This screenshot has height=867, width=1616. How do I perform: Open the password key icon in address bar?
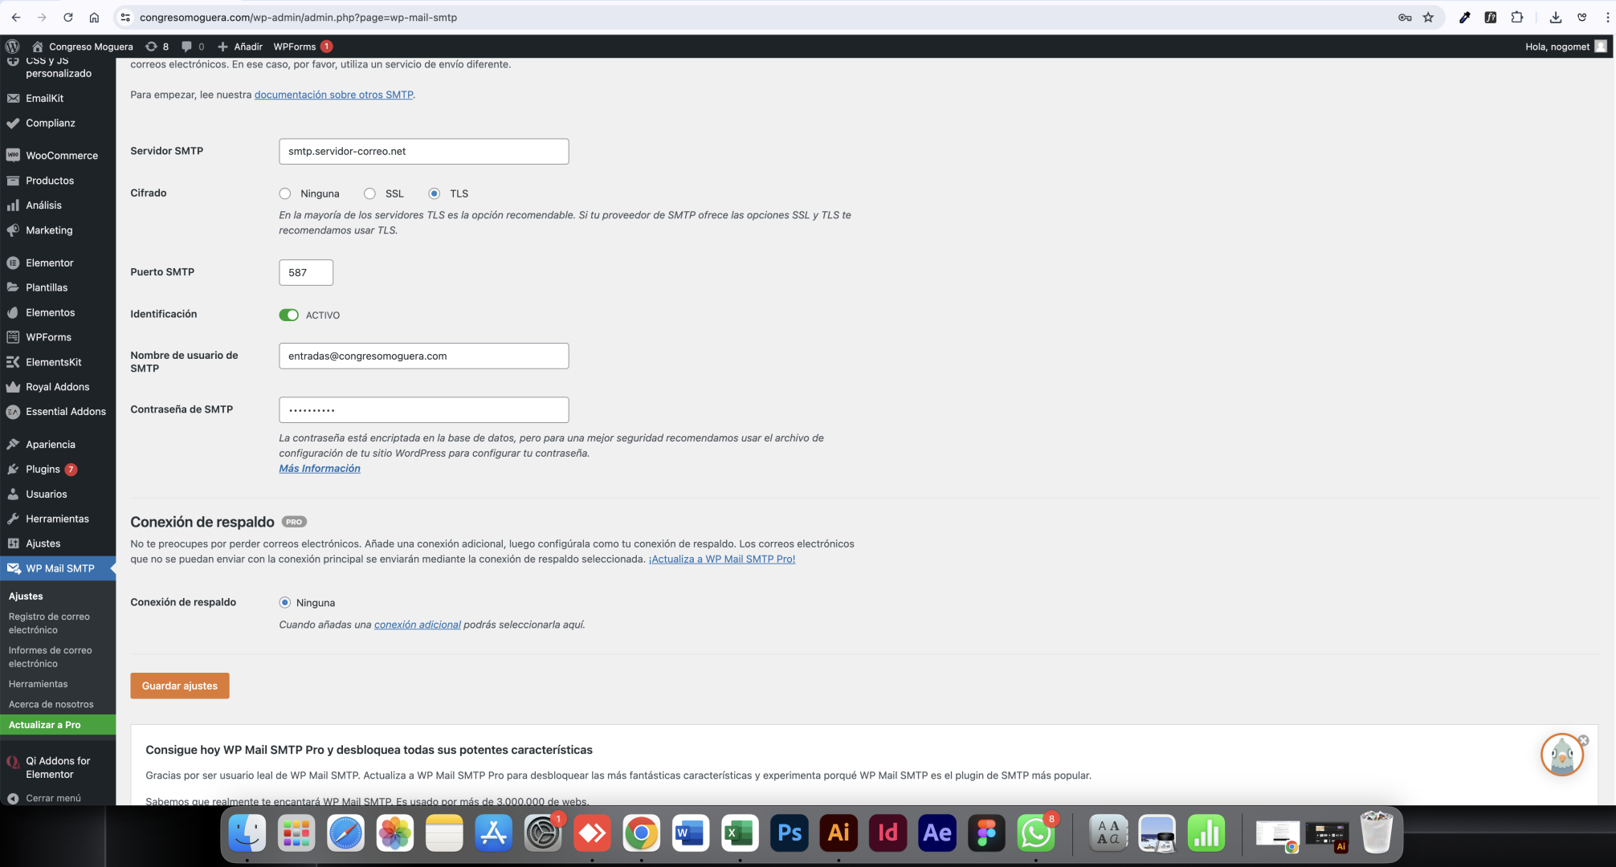(1405, 17)
